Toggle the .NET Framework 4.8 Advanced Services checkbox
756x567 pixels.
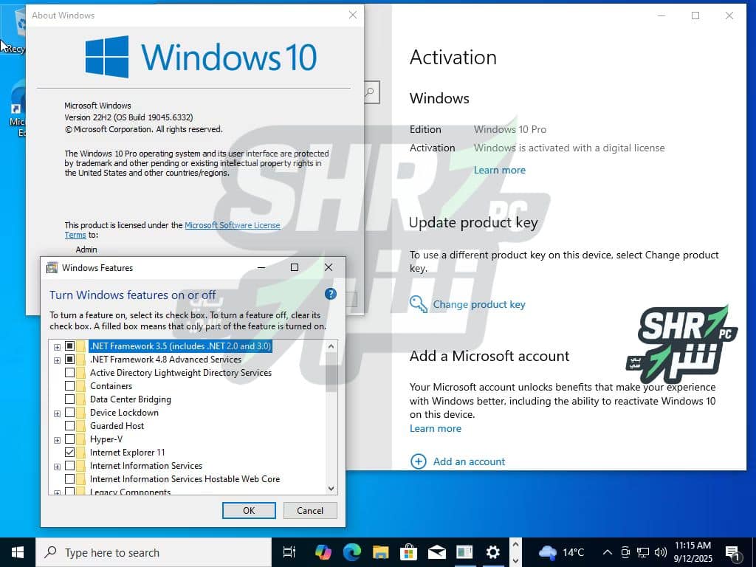point(69,360)
